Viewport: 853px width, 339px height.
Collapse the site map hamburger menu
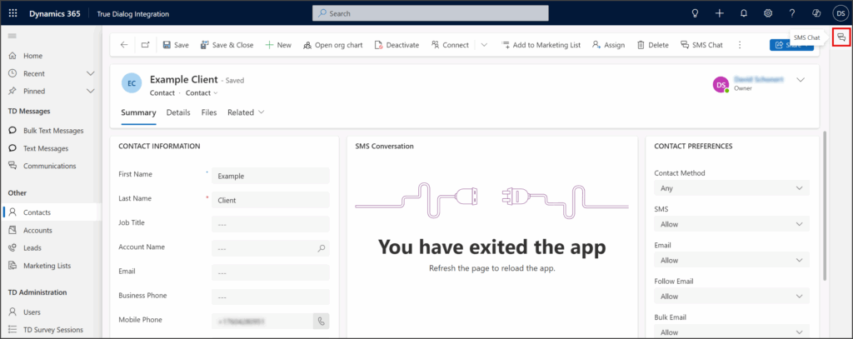tap(12, 36)
